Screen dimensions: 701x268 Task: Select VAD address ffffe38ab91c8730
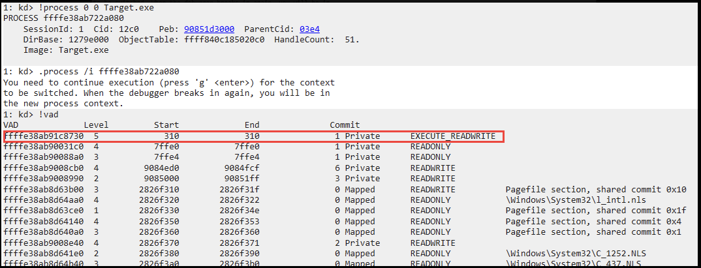(x=44, y=136)
